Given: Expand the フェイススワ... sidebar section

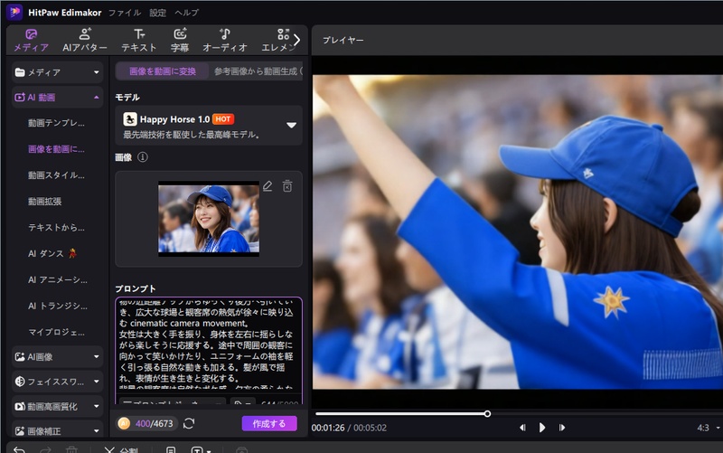Looking at the screenshot, I should 57,382.
